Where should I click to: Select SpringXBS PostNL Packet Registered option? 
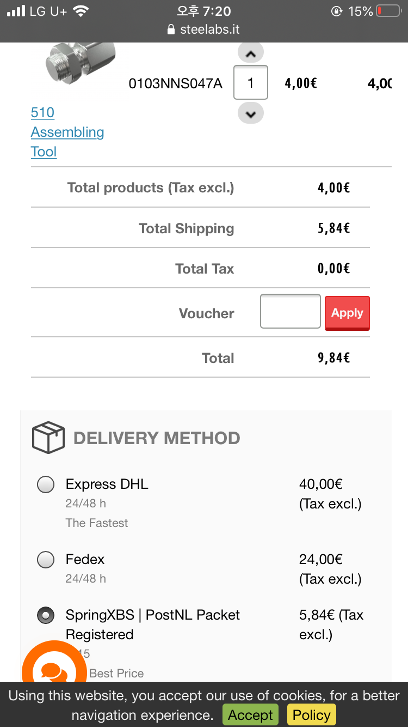(46, 615)
